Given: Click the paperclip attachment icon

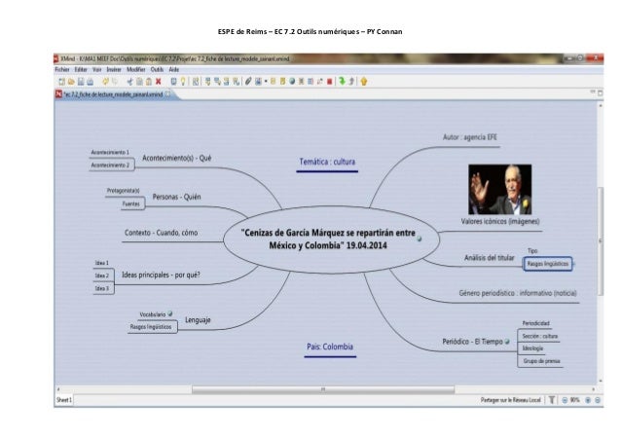Looking at the screenshot, I should click(248, 81).
